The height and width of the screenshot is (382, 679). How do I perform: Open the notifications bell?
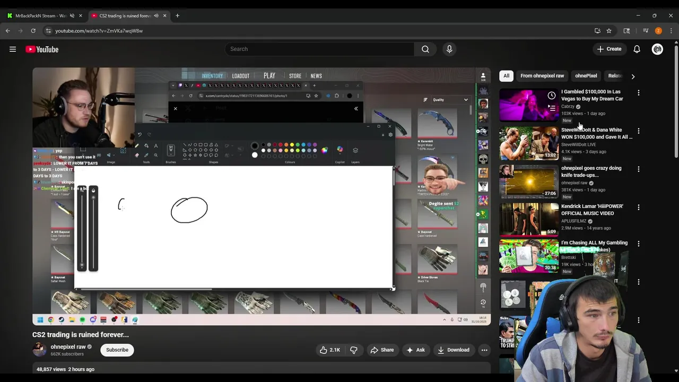point(637,49)
